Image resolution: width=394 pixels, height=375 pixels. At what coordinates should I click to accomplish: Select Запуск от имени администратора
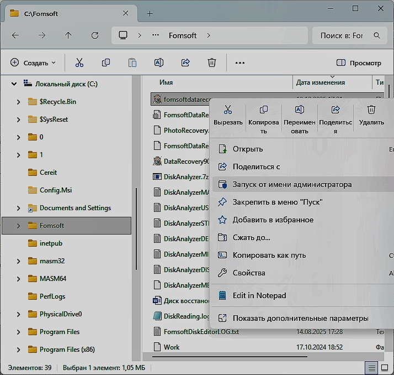coord(304,184)
